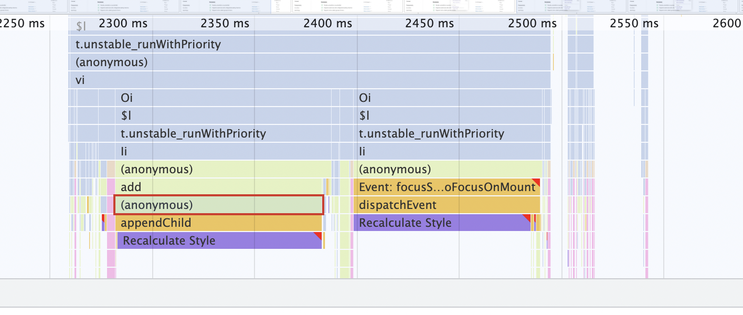
Task: Select the li frame above the add stack
Action: [224, 152]
